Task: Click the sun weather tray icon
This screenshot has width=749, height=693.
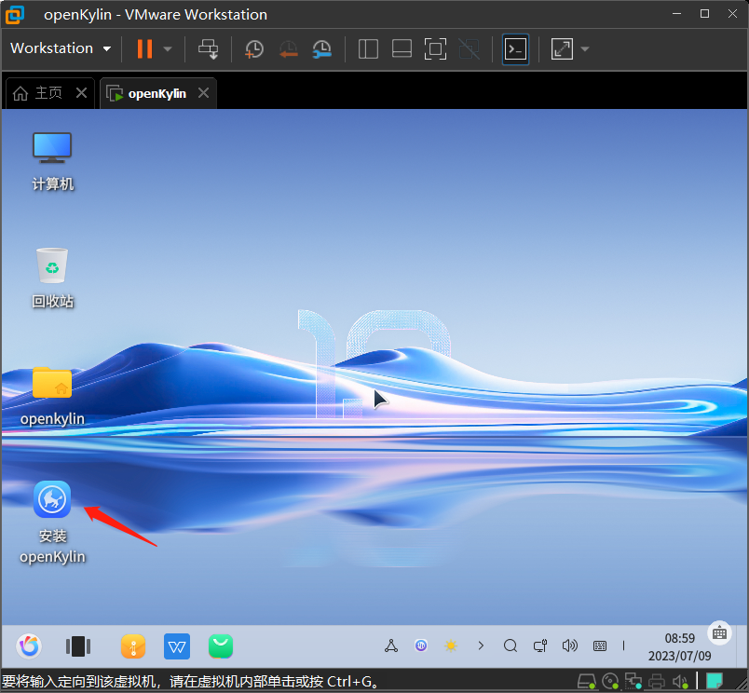Action: (x=451, y=646)
